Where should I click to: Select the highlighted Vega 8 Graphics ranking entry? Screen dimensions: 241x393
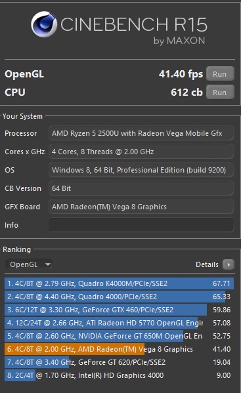[119, 349]
